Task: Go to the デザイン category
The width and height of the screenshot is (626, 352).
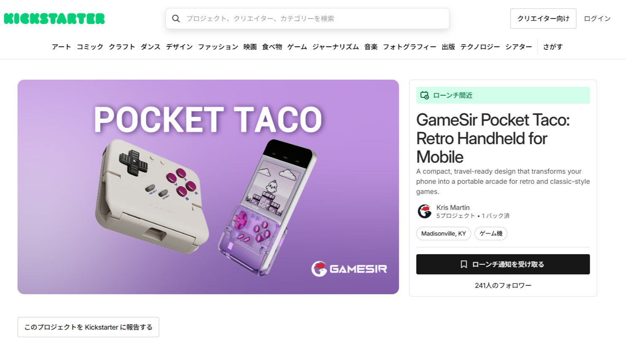Action: pyautogui.click(x=179, y=47)
